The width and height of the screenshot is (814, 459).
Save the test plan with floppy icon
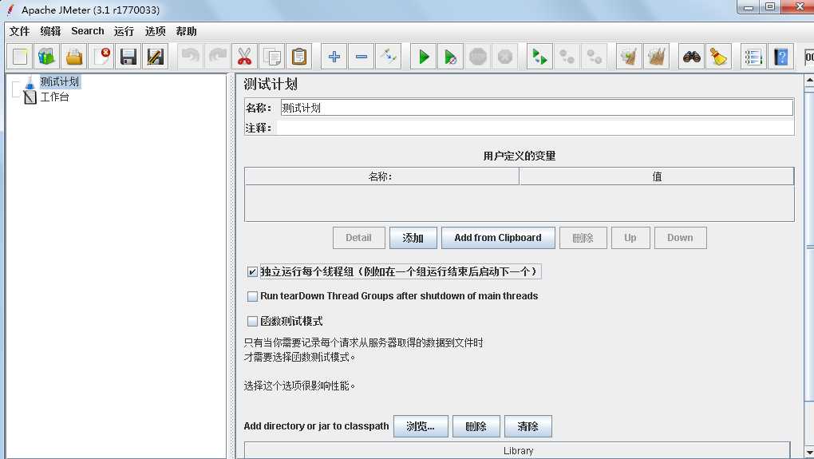[128, 56]
